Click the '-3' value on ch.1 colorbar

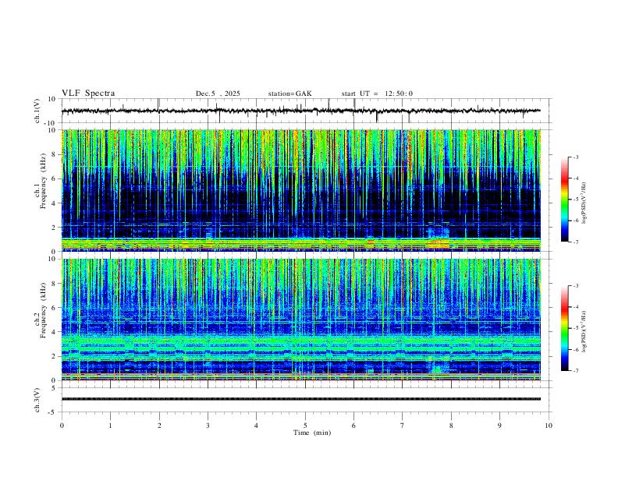(x=575, y=157)
